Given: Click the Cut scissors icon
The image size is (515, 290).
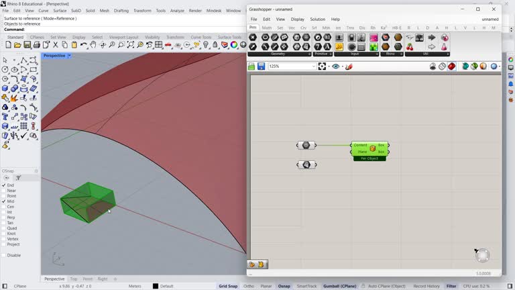Looking at the screenshot, I should pos(56,45).
